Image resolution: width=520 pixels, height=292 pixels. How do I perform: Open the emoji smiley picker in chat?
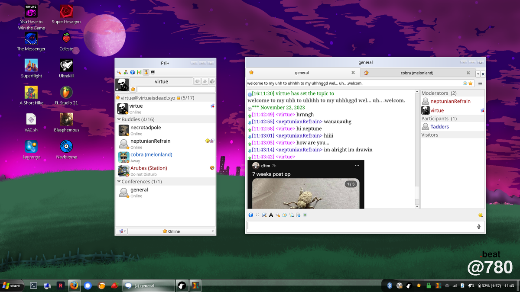point(481,215)
